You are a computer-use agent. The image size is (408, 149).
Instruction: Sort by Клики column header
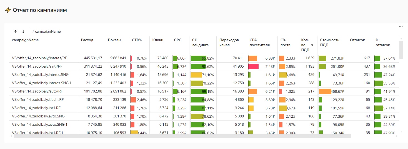pyautogui.click(x=160, y=45)
